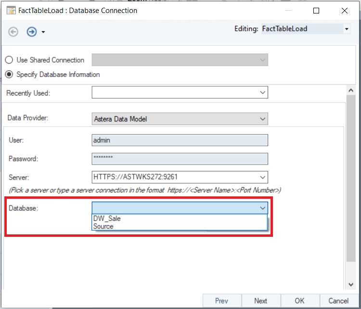Image resolution: width=361 pixels, height=309 pixels.
Task: Open the Data Provider dropdown
Action: click(x=262, y=118)
